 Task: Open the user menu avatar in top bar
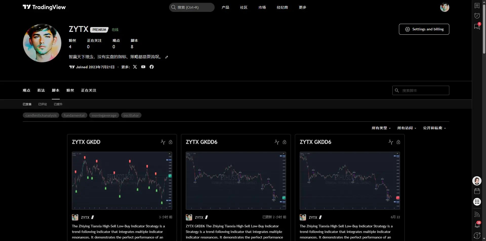(x=445, y=7)
